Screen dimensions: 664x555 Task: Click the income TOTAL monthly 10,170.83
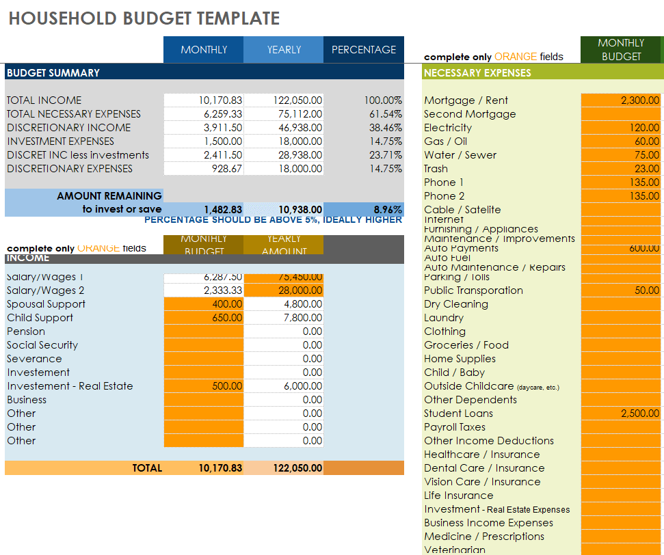click(204, 468)
